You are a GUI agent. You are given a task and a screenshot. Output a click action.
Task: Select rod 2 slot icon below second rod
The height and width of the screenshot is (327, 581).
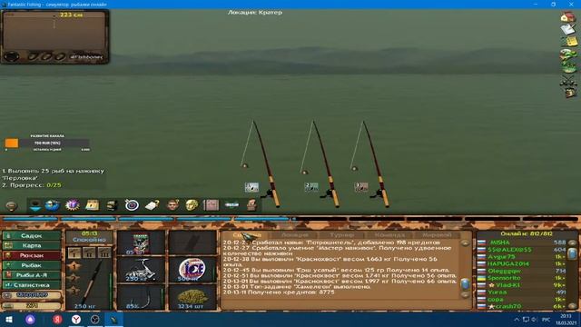[x=311, y=187]
